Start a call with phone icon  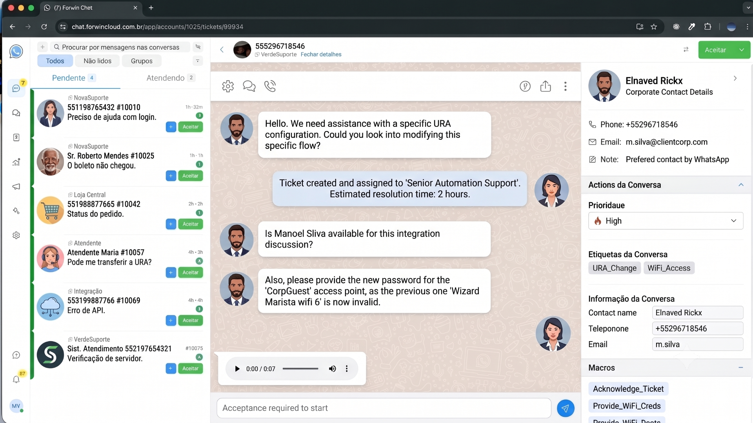pyautogui.click(x=270, y=86)
